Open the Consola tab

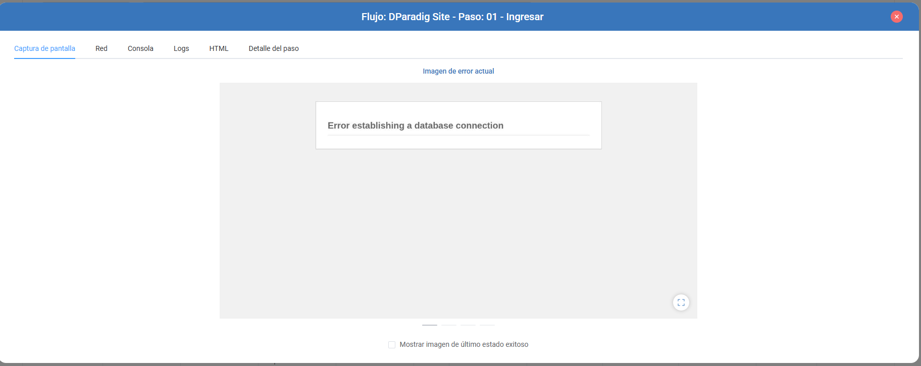pyautogui.click(x=140, y=48)
